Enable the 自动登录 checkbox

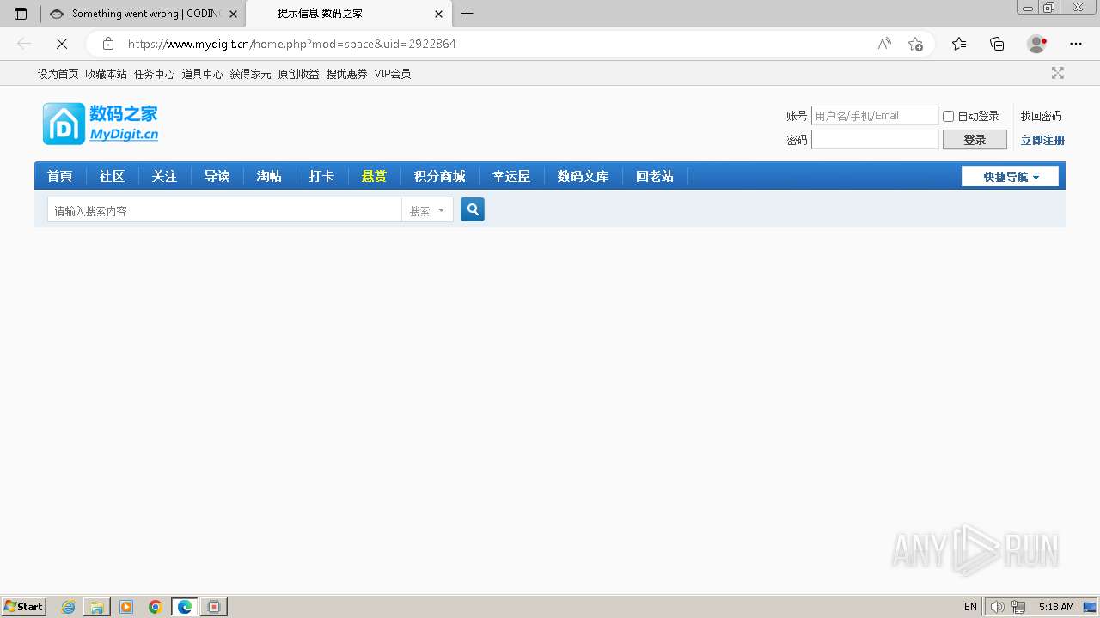coord(949,116)
